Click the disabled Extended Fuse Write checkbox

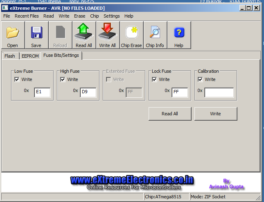pyautogui.click(x=108, y=79)
